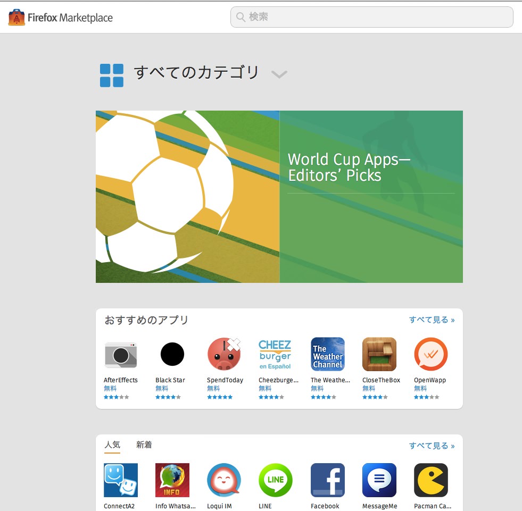Click the star rating under Black Star
Image resolution: width=522 pixels, height=511 pixels.
click(168, 397)
